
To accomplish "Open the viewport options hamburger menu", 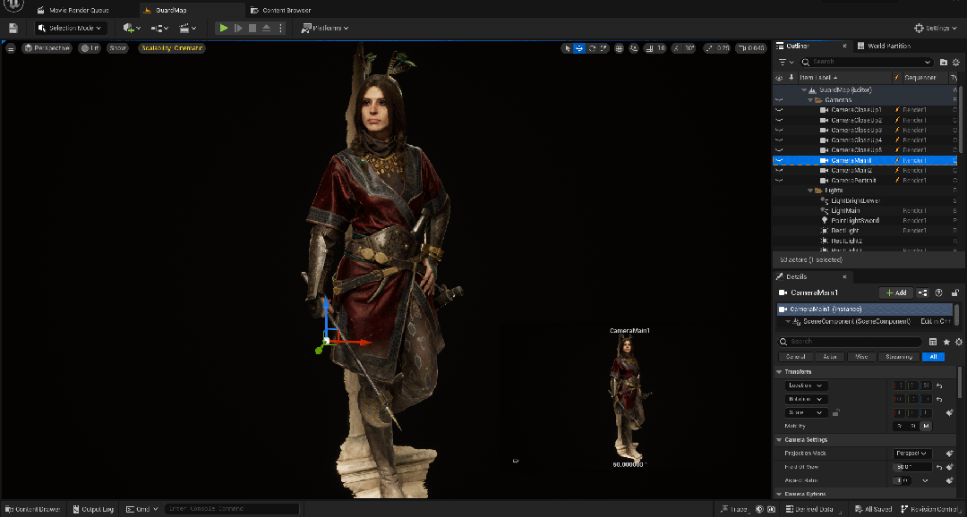I will (x=11, y=48).
